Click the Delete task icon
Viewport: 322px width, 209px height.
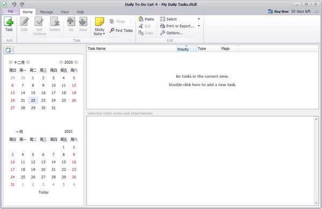(55, 22)
